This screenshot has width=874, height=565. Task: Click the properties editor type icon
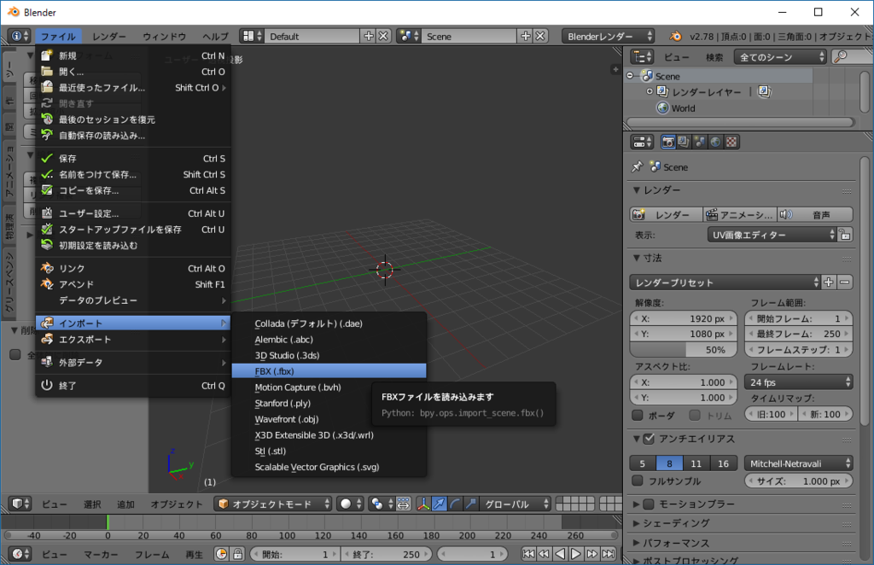[642, 142]
